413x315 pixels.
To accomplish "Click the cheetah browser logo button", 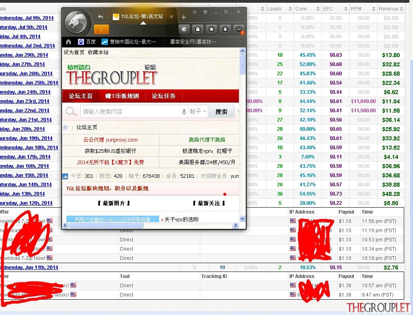I will [x=77, y=23].
